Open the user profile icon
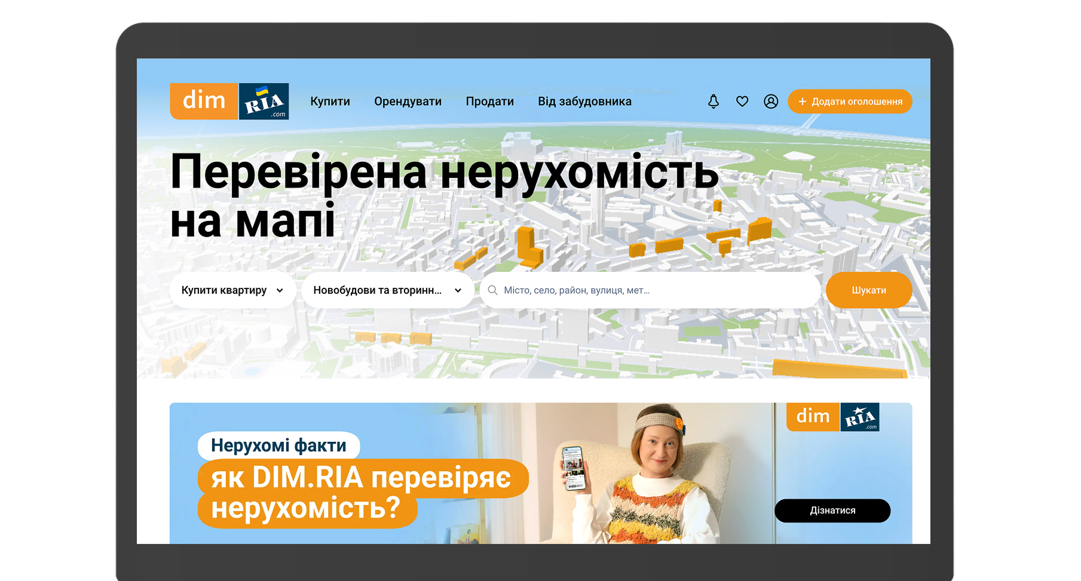This screenshot has height=581, width=1081. (x=771, y=102)
